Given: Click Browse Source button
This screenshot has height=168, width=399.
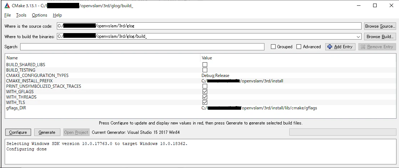Looking at the screenshot, I should click(x=380, y=26).
